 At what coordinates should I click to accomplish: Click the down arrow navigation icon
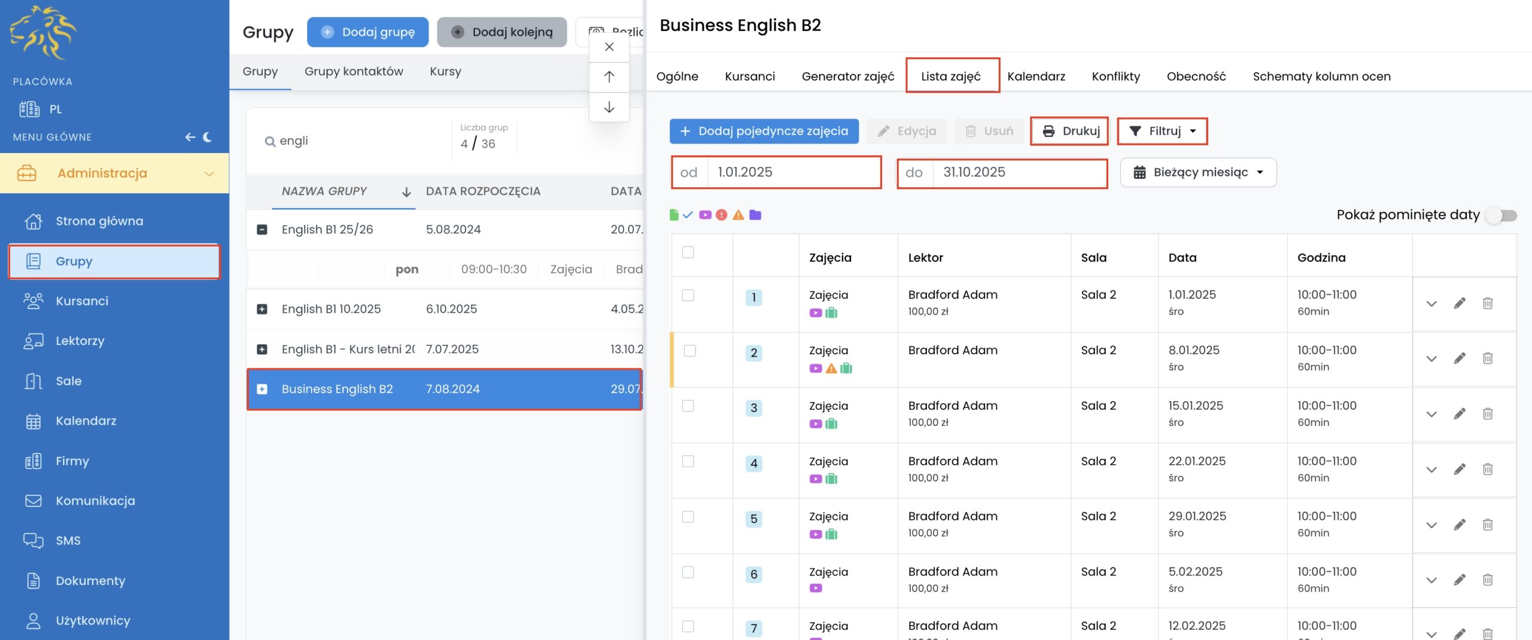coord(609,107)
